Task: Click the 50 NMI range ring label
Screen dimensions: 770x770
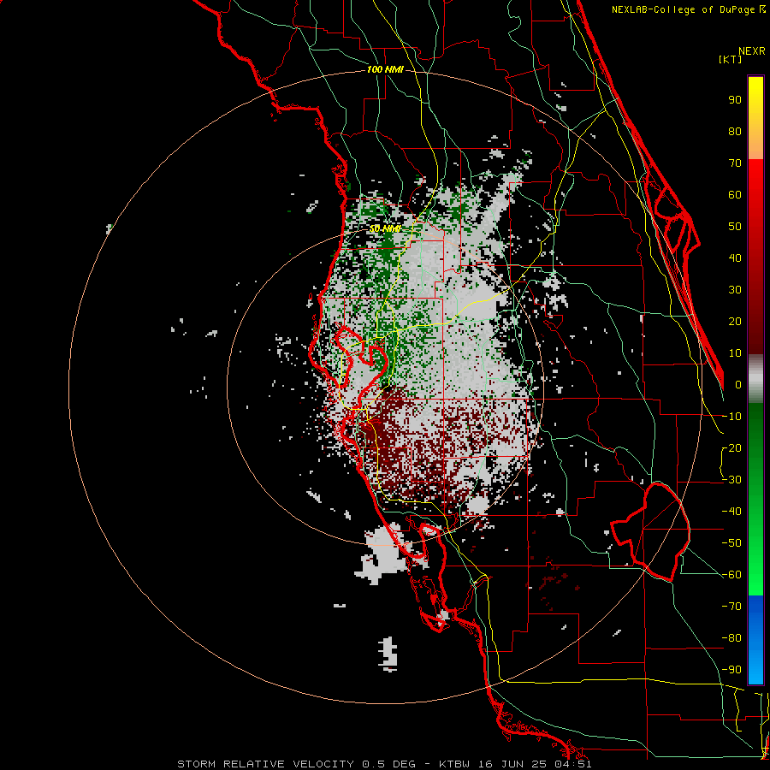Action: tap(385, 228)
